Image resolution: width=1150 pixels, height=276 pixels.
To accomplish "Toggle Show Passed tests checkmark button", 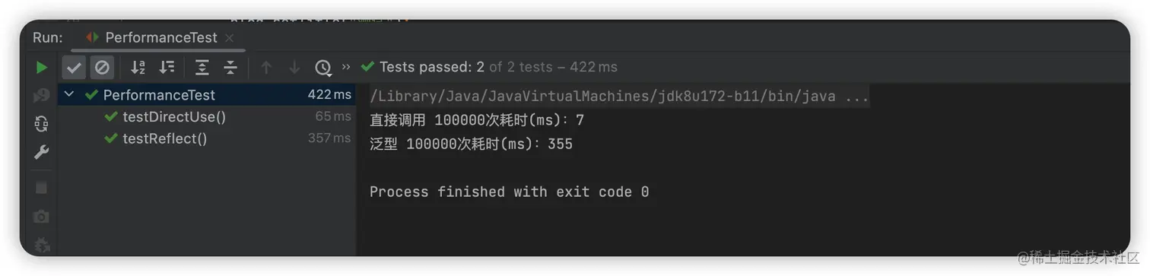I will pos(74,68).
